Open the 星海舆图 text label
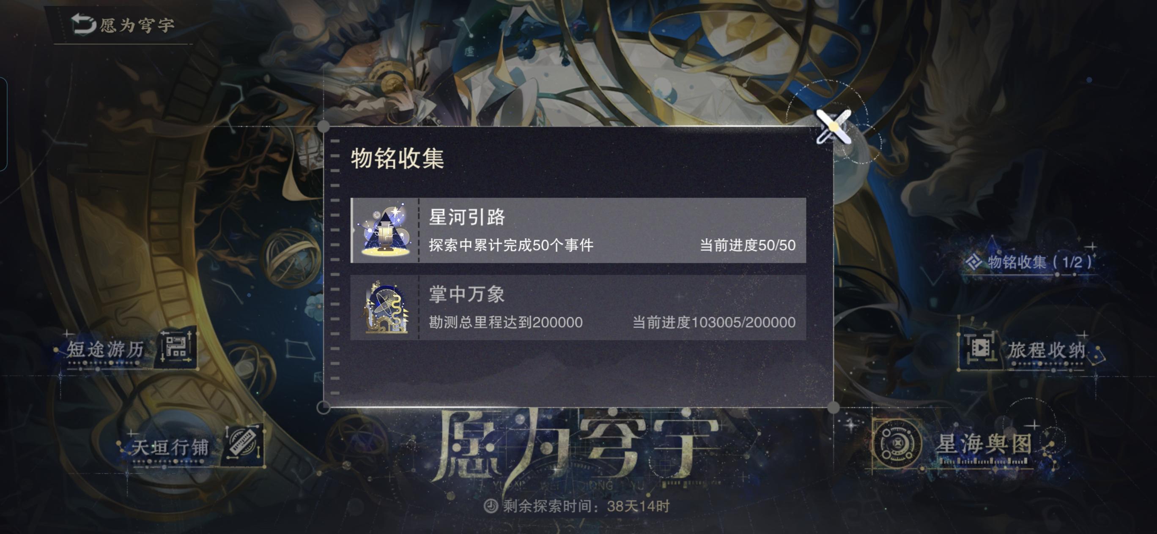Viewport: 1157px width, 534px height. [984, 444]
